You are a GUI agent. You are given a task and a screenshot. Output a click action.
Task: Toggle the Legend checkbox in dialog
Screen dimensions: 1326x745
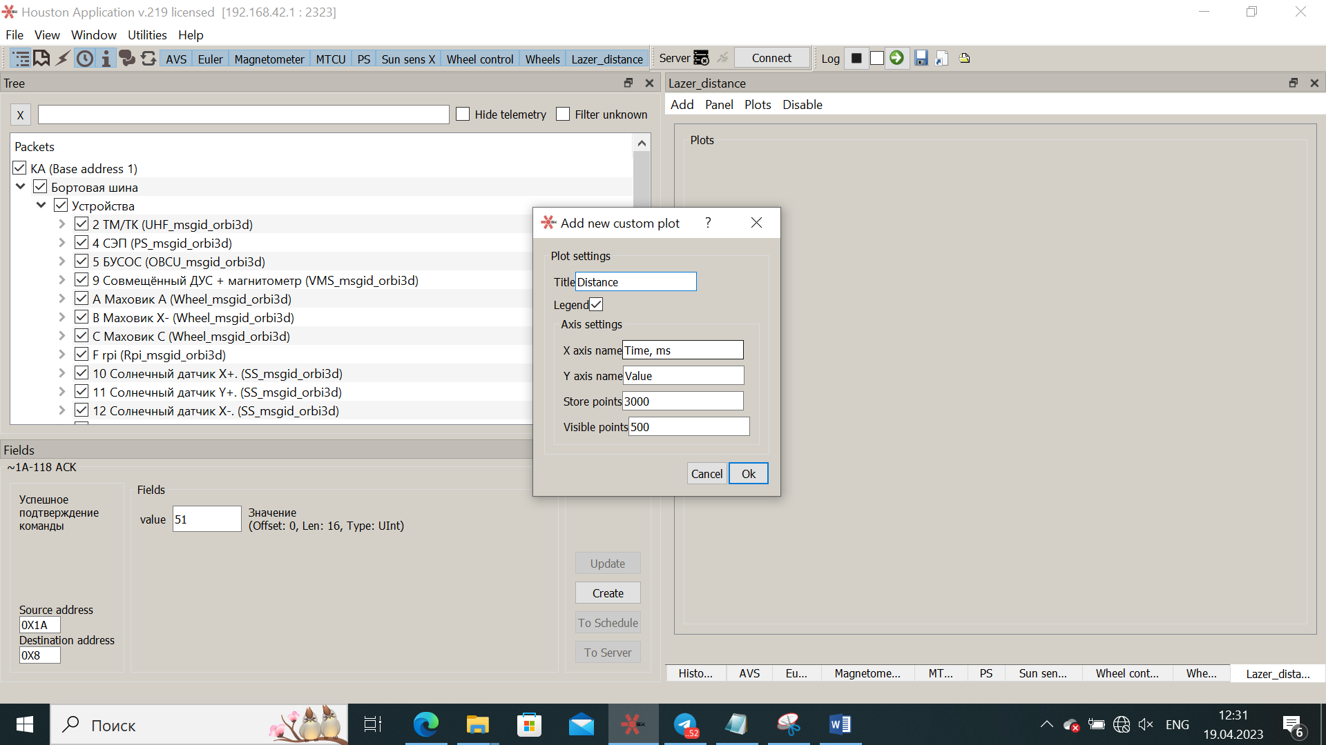point(596,304)
